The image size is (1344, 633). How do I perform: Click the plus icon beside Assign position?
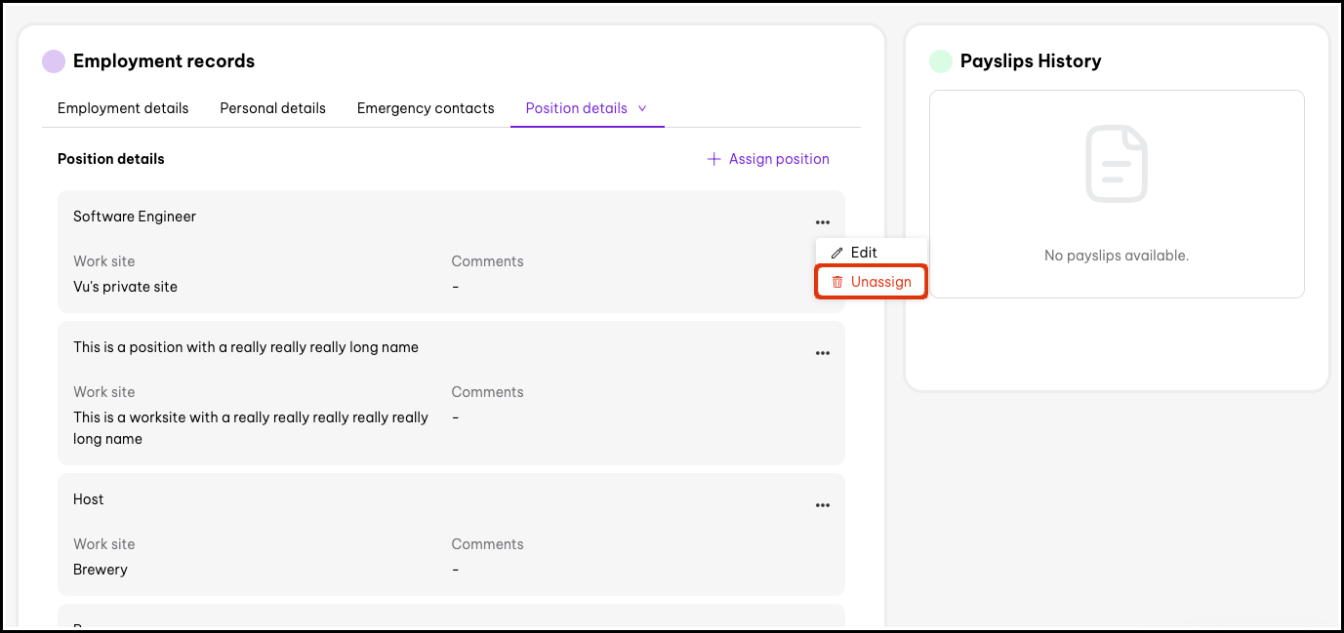(713, 159)
